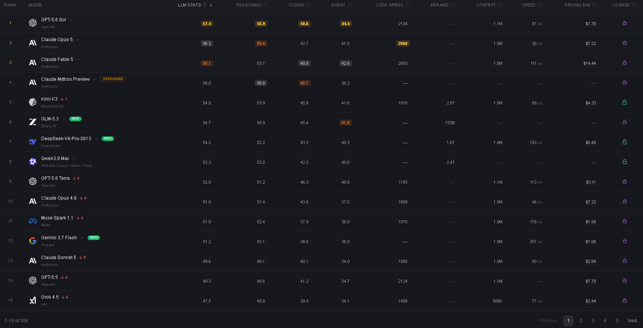Open the Claude Fable 5 model link

57,59
